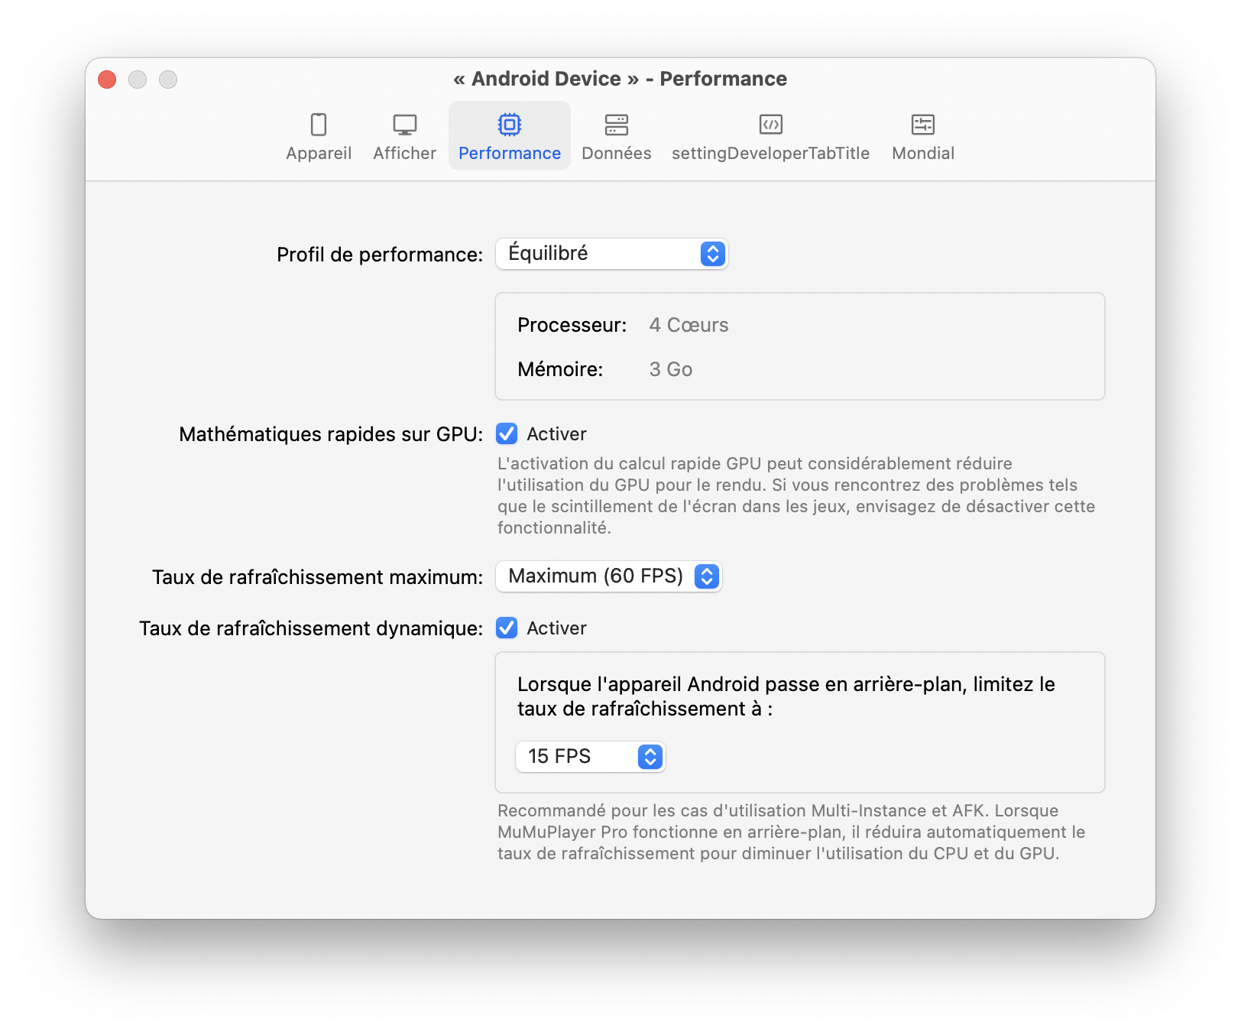Click the Équilibré profile value text
Image resolution: width=1241 pixels, height=1032 pixels.
pyautogui.click(x=548, y=254)
